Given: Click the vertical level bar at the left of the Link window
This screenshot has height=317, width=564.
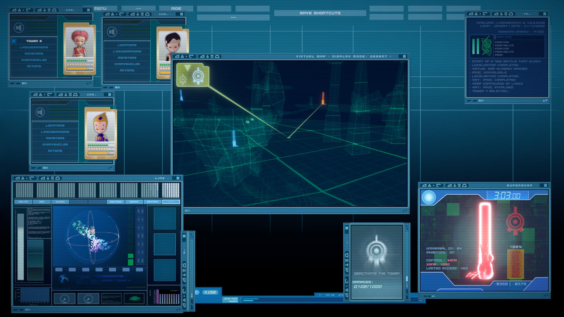Looking at the screenshot, I should [21, 247].
